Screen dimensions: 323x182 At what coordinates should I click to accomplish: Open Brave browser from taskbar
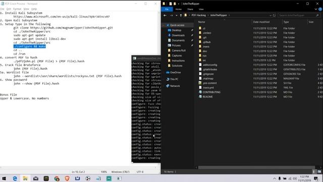pos(67,178)
